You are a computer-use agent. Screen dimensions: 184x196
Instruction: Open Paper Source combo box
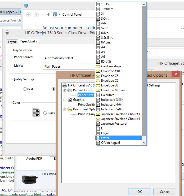tap(69, 58)
